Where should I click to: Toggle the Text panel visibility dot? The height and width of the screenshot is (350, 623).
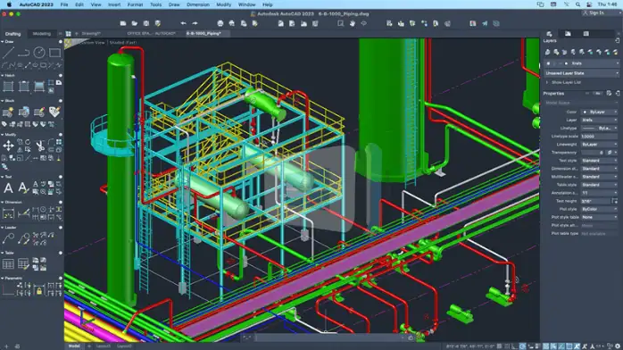pyautogui.click(x=61, y=177)
